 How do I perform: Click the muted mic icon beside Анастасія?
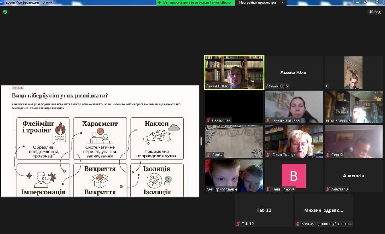[328, 189]
